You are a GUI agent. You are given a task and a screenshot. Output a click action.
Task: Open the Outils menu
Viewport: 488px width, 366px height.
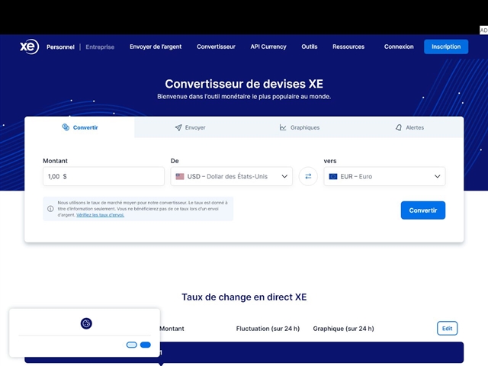pyautogui.click(x=310, y=47)
